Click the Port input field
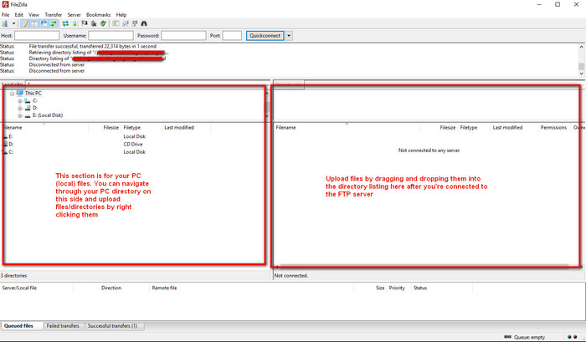Image resolution: width=586 pixels, height=342 pixels. coord(232,35)
